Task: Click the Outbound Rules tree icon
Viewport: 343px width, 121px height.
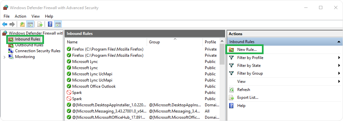Action: (11, 45)
